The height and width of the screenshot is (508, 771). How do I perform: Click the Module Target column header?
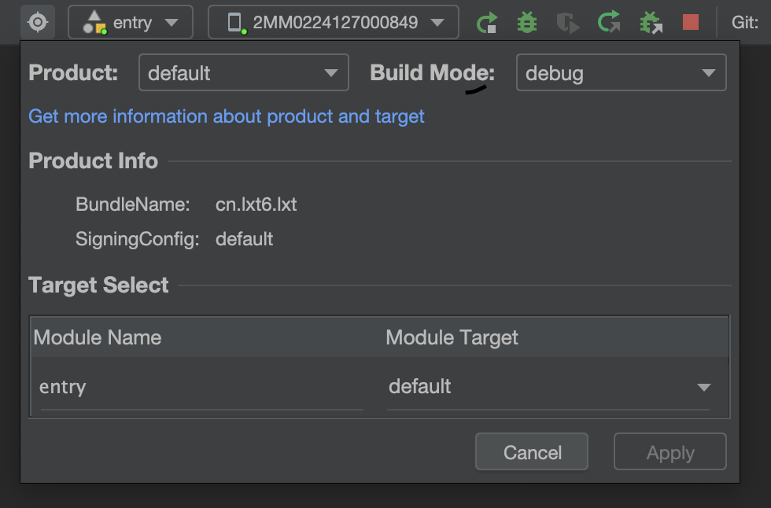point(452,338)
